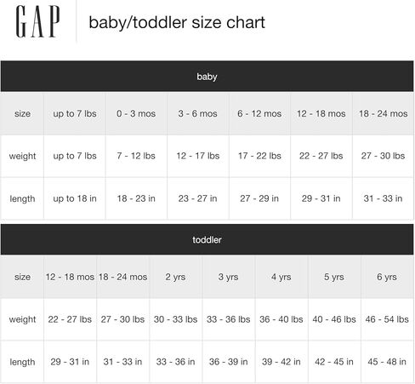Click the 46 - 54 lbs weight cell
415x384 pixels.
click(387, 319)
